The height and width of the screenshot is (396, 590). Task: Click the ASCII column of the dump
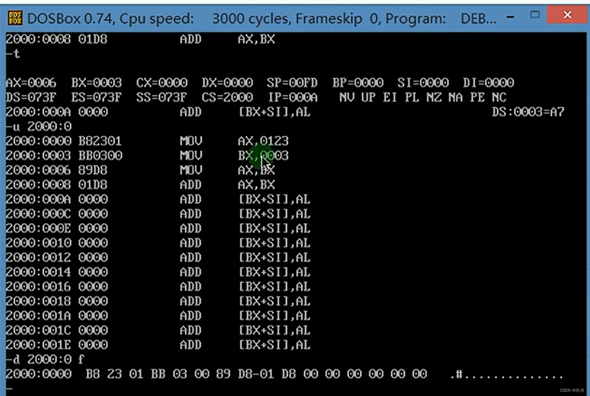[x=506, y=375]
